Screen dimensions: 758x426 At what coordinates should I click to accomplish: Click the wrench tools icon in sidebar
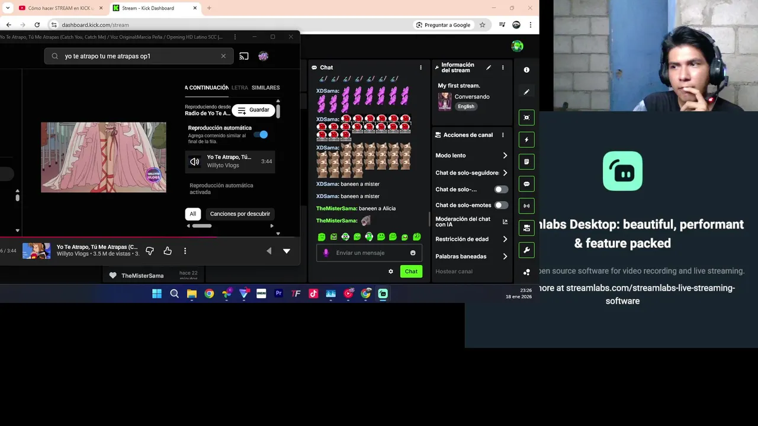point(526,250)
